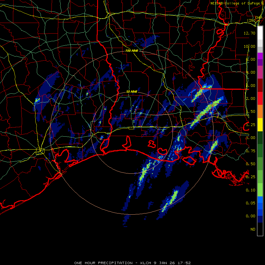Click the 0.25 legend value
This screenshot has height=265, width=265.
251,177
